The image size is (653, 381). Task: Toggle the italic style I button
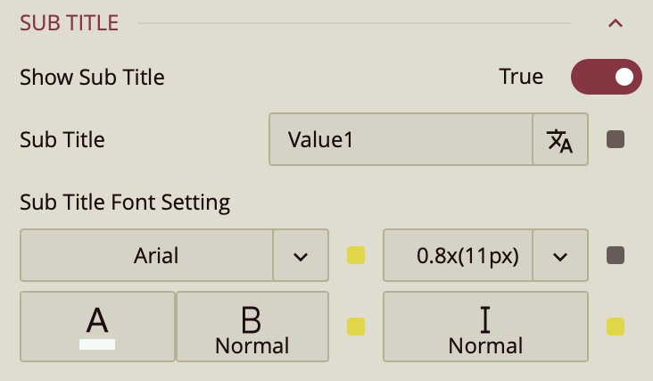pos(485,327)
